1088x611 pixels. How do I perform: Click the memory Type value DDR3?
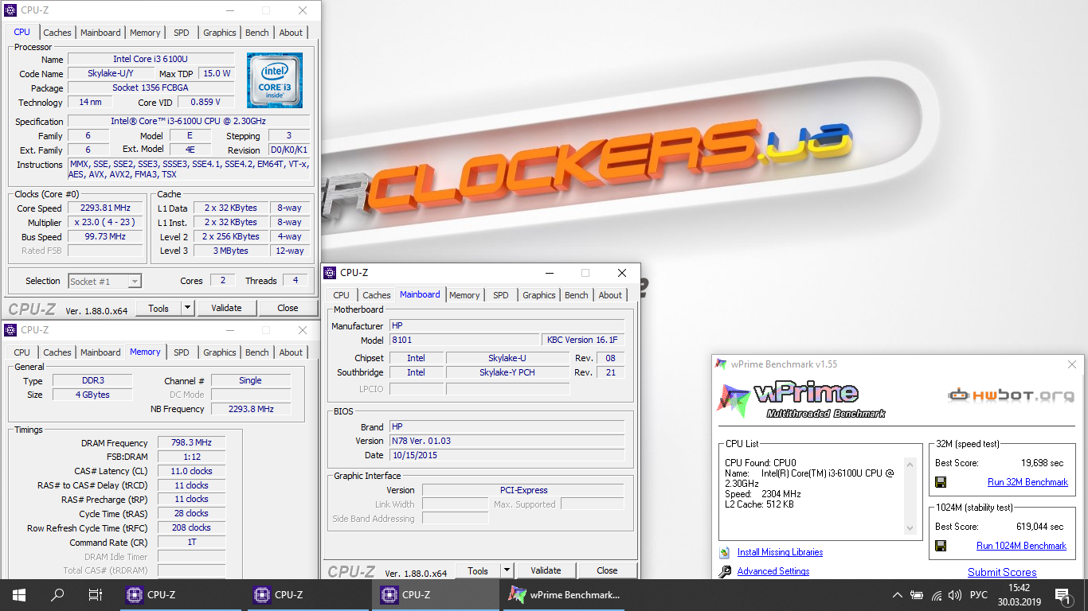pyautogui.click(x=92, y=380)
